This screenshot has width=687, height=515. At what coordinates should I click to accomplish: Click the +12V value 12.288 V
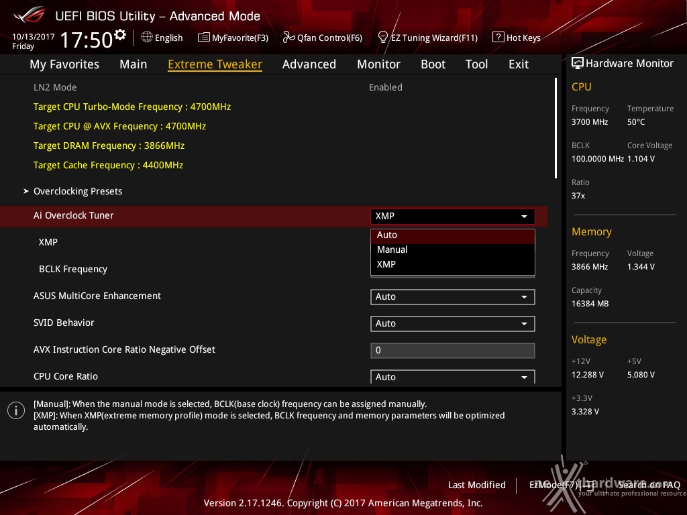(588, 375)
